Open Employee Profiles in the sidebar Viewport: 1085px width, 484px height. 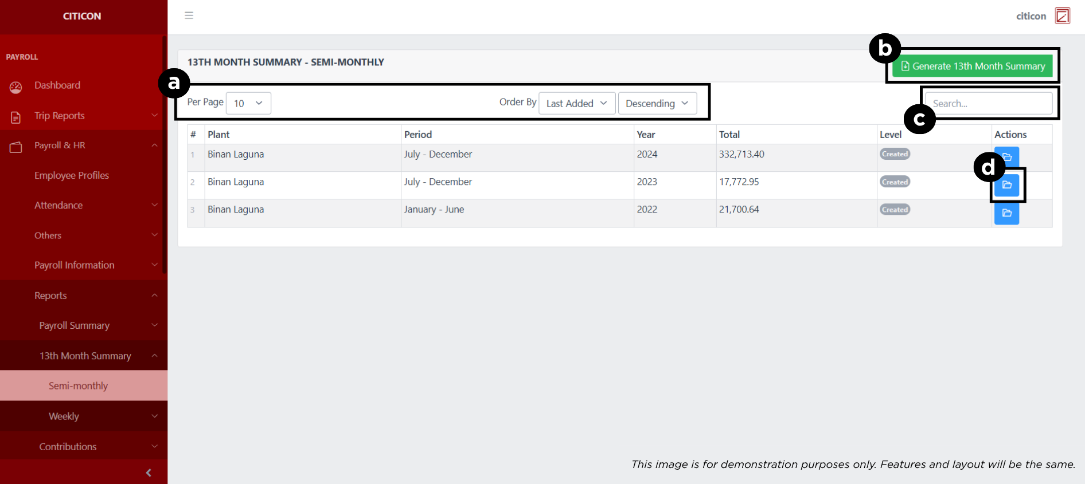click(72, 175)
